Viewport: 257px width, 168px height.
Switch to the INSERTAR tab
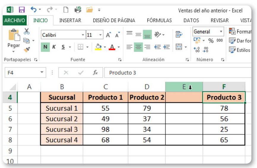[x=70, y=20]
